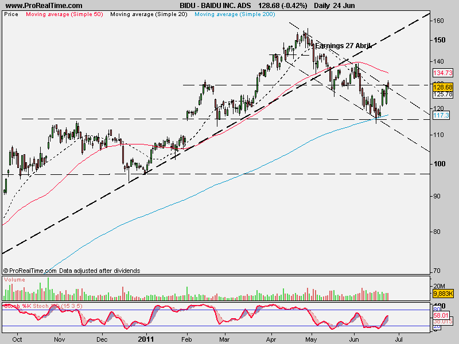Click the www.ProRealTime.com header text
The height and width of the screenshot is (344, 459).
[44, 6]
